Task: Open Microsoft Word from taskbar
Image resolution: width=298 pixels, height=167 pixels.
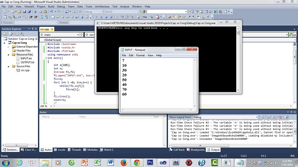Action: click(111, 163)
